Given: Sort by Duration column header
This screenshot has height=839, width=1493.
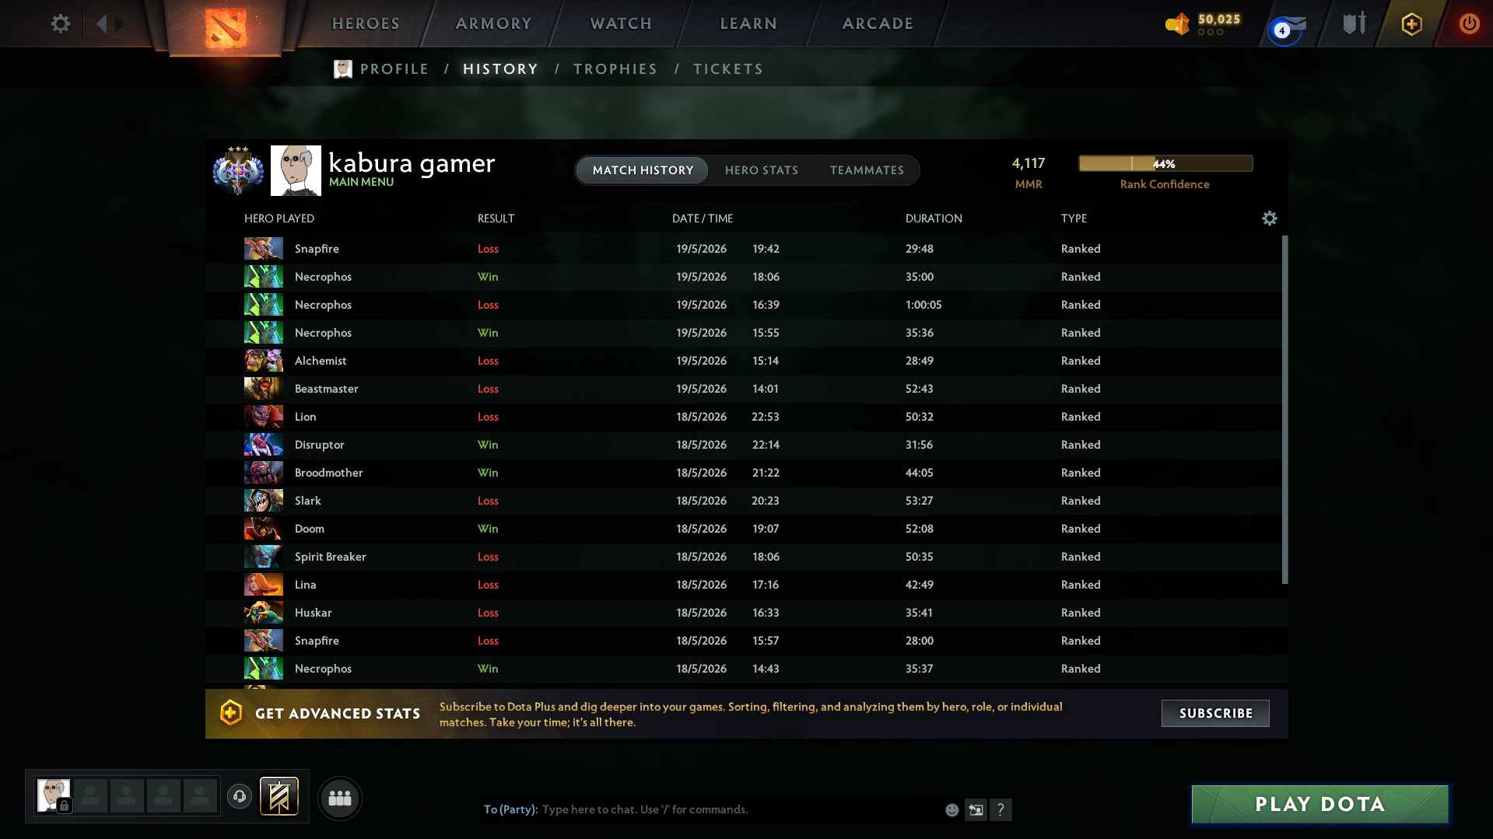Looking at the screenshot, I should tap(934, 218).
